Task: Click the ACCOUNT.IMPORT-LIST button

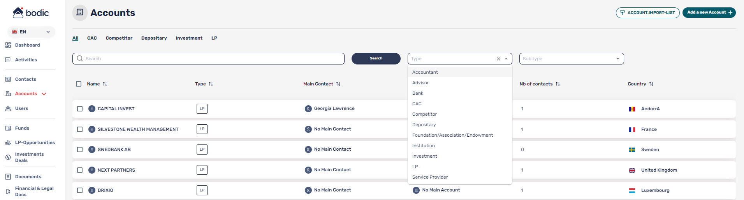Action: pyautogui.click(x=647, y=13)
